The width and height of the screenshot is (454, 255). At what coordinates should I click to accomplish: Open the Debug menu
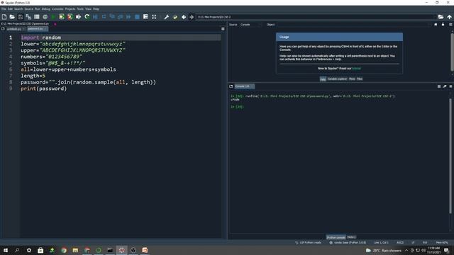pos(45,9)
